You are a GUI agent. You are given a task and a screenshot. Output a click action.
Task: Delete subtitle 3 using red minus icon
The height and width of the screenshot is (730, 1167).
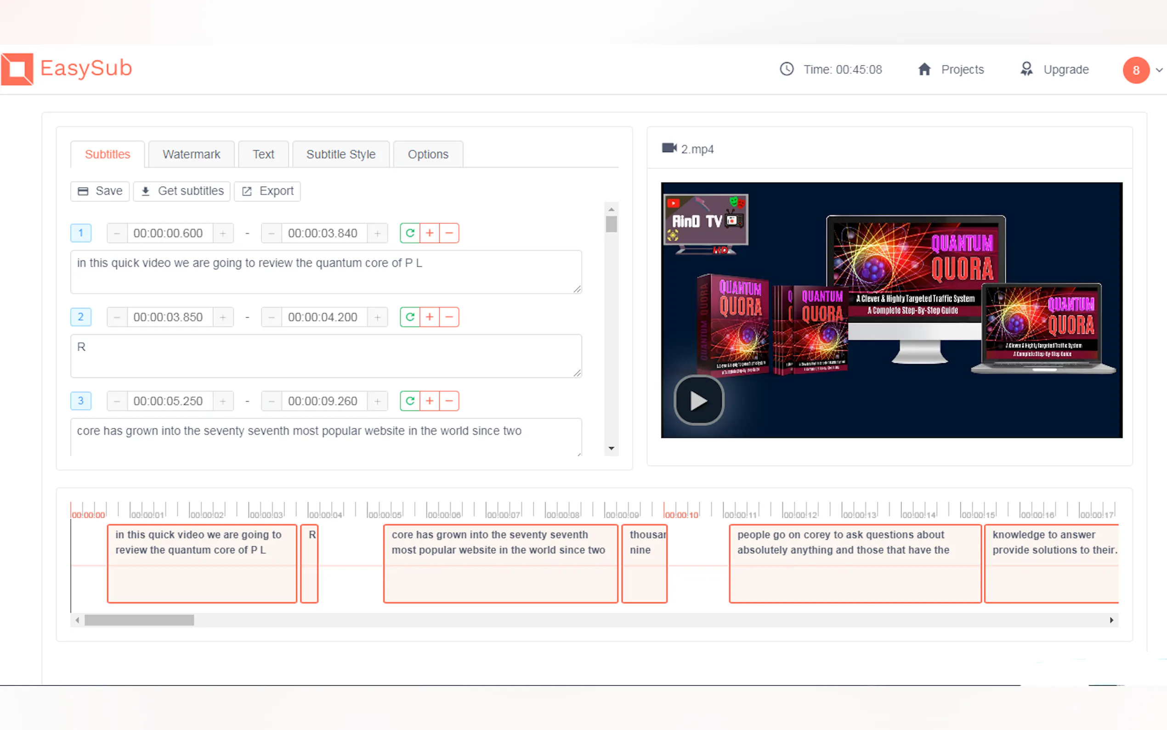pos(449,401)
